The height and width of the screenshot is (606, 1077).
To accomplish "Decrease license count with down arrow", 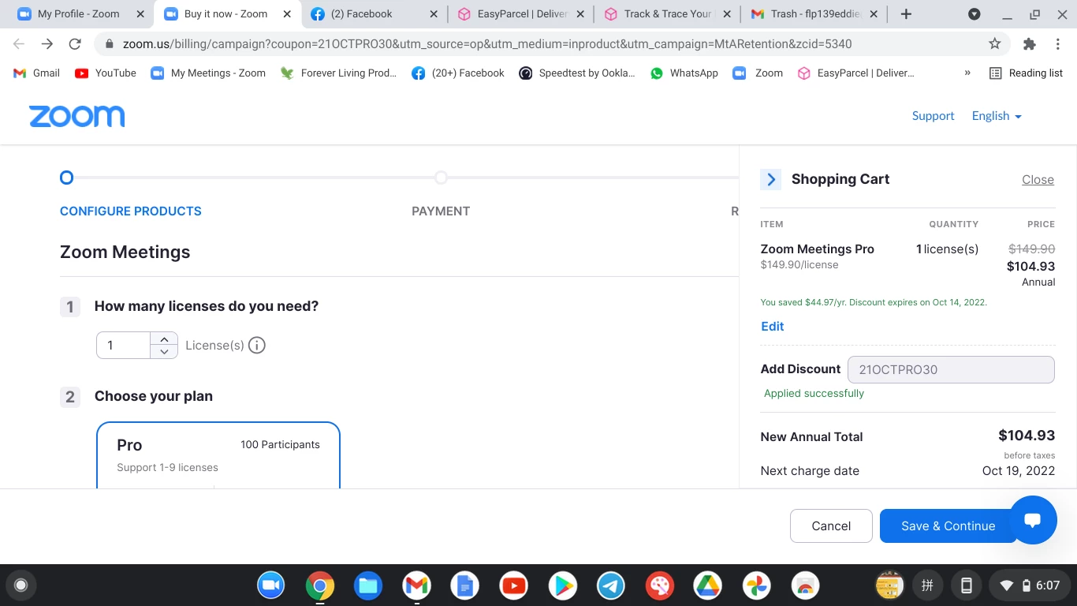I will 164,352.
